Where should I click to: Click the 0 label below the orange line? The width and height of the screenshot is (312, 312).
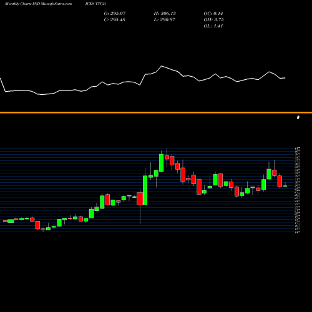(298, 117)
